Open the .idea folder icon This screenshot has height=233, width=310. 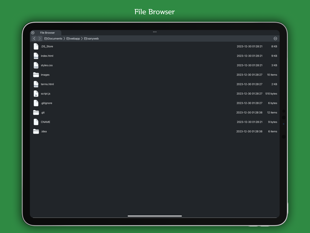pyautogui.click(x=36, y=131)
